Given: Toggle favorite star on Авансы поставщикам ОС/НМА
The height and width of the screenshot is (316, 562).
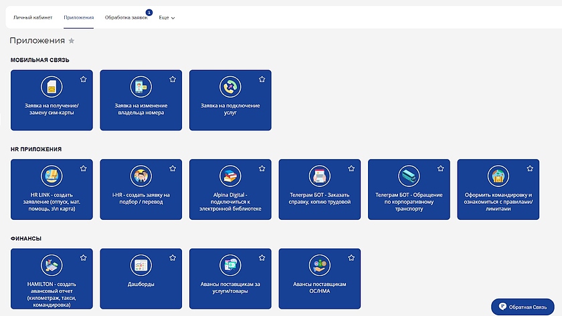Looking at the screenshot, I should click(351, 257).
